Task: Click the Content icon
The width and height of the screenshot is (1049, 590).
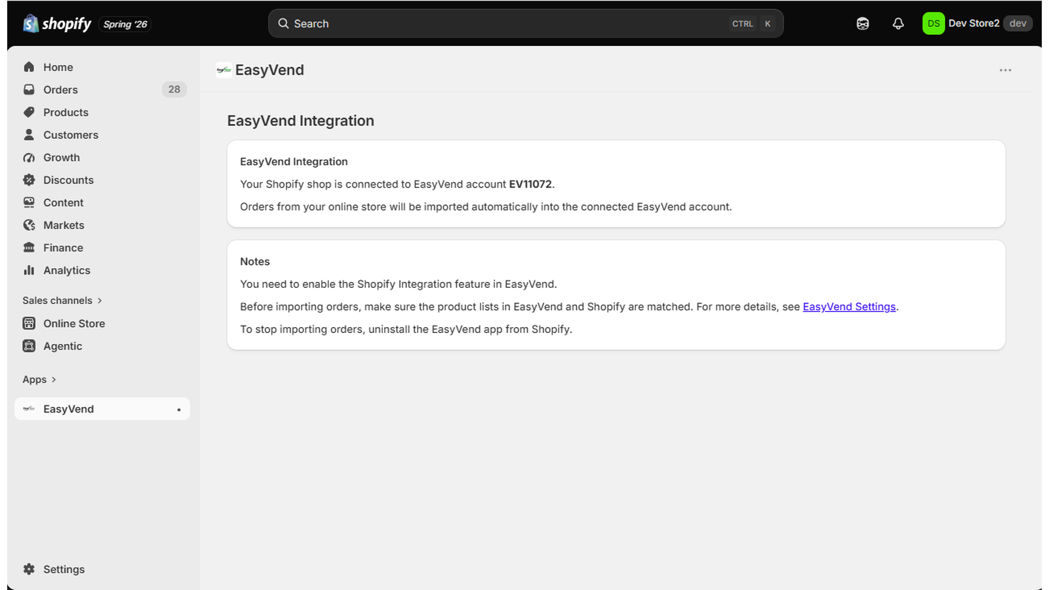Action: [29, 203]
